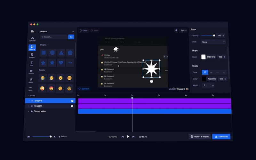This screenshot has height=160, width=256.
Task: Add the triangle shape
Action: click(x=61, y=53)
